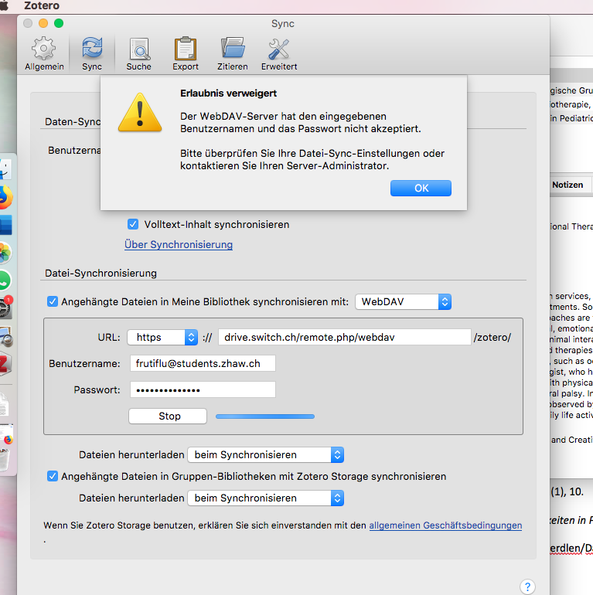
Task: Open the WebDAV sync method dropdown
Action: click(403, 301)
